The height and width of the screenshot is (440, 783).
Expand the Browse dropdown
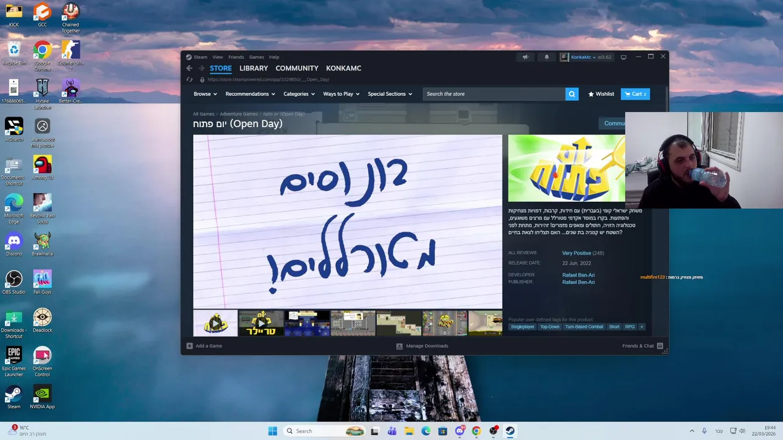click(x=205, y=94)
